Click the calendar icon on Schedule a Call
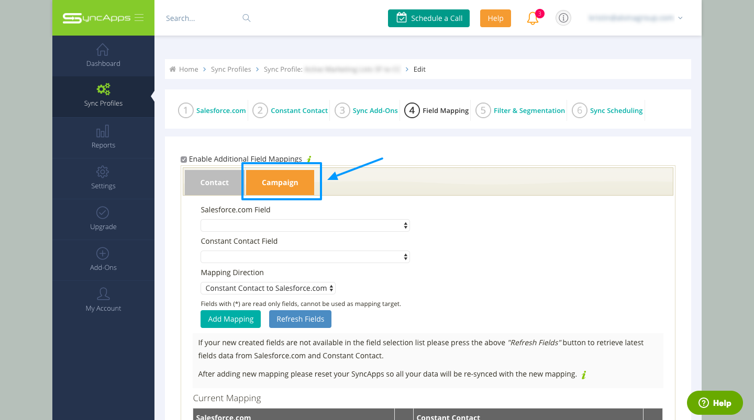The image size is (754, 420). [402, 18]
